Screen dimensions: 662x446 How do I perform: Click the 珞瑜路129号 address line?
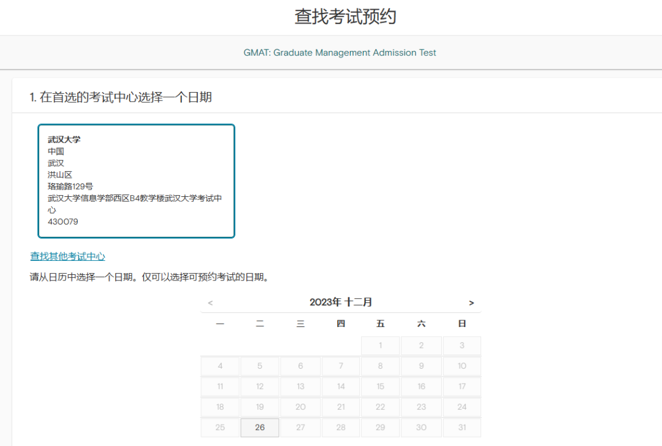[x=70, y=186]
